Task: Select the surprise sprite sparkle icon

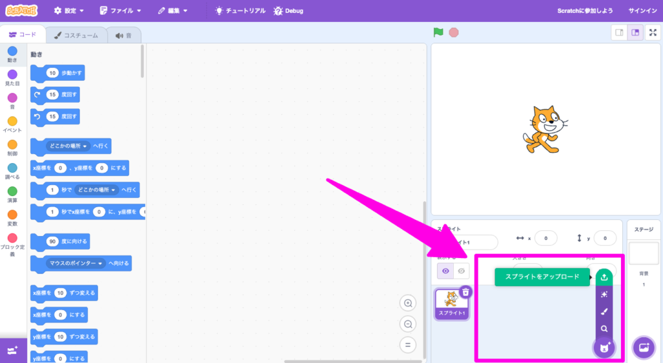Action: coord(603,294)
